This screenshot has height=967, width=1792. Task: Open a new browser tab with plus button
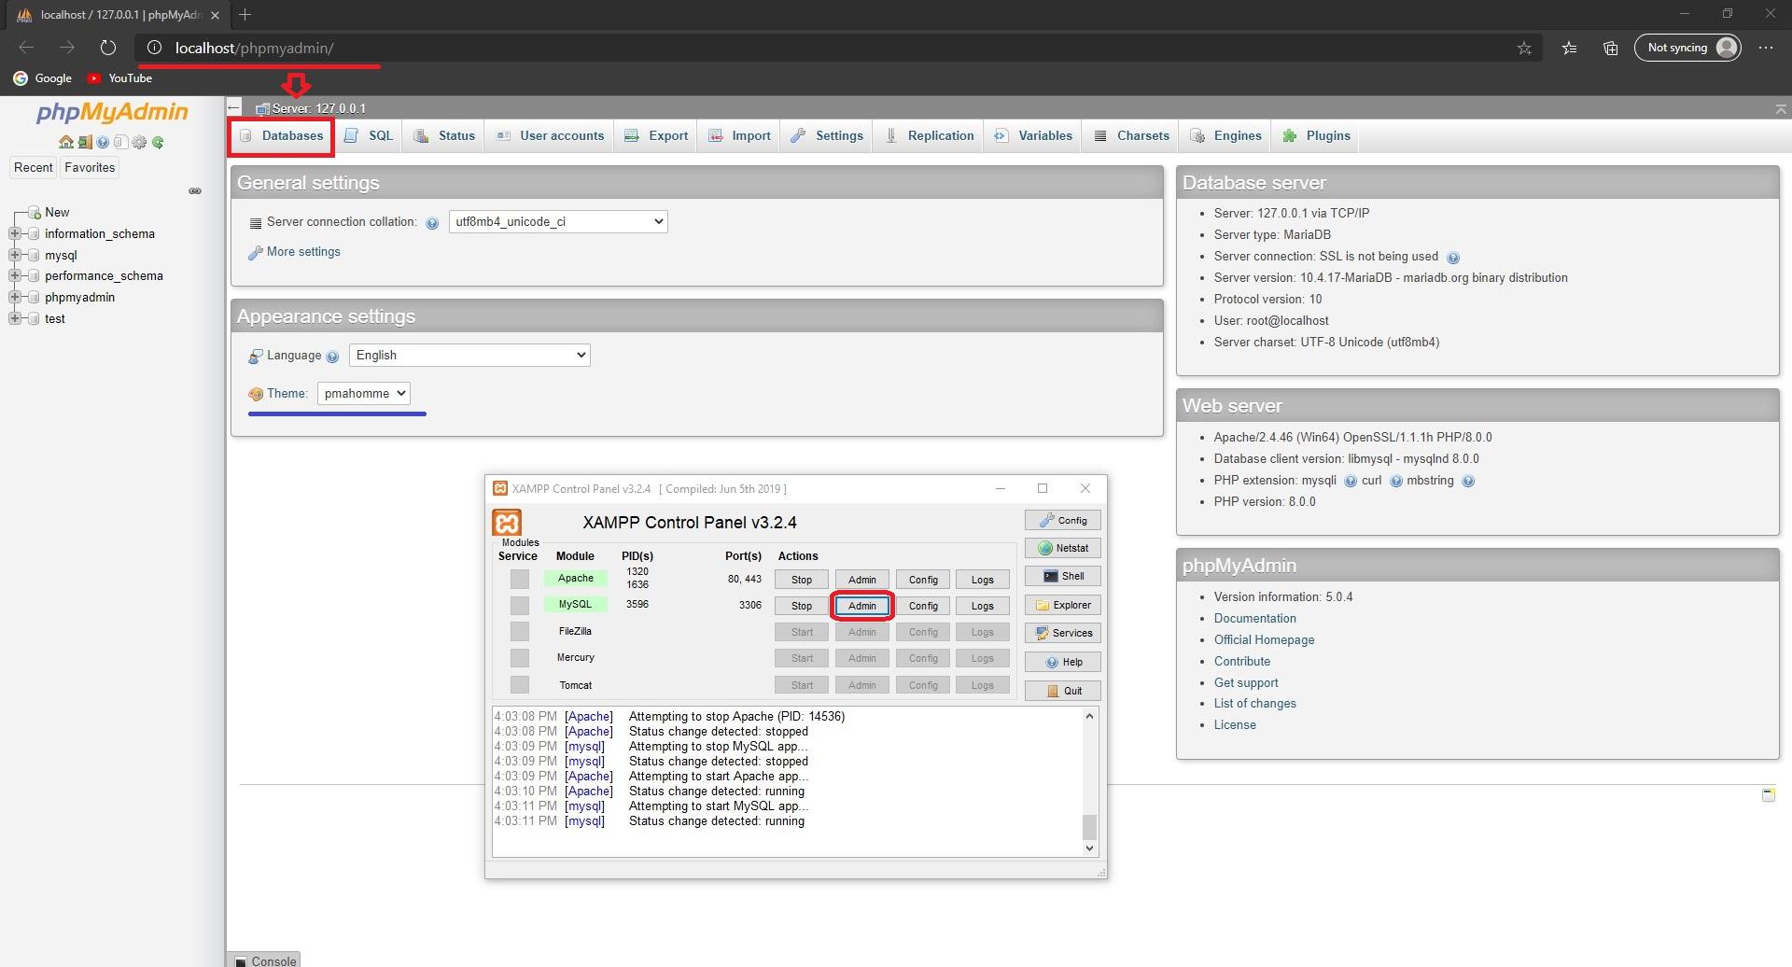coord(245,14)
